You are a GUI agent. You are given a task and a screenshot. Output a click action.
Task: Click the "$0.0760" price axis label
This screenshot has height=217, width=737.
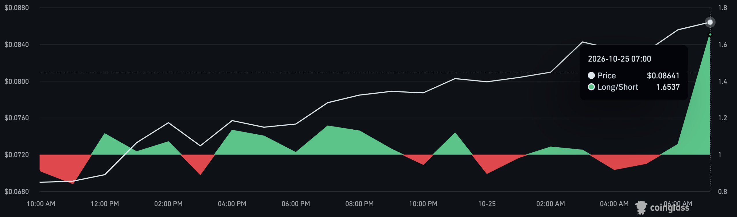17,118
